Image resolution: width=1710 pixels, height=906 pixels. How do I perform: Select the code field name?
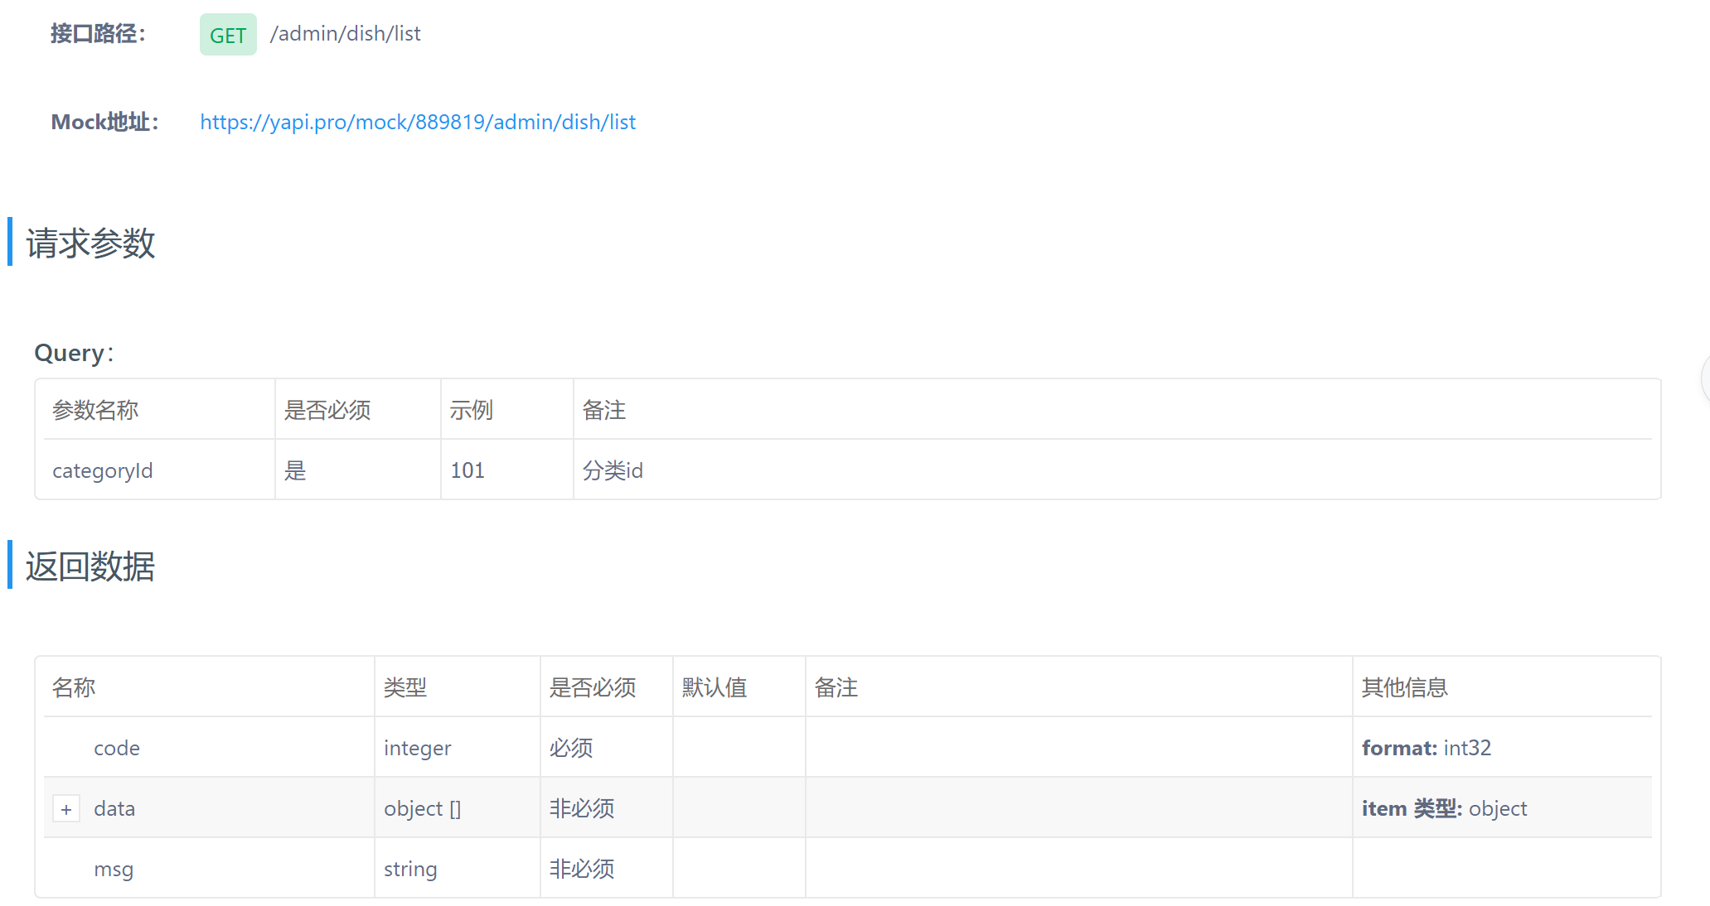tap(117, 748)
